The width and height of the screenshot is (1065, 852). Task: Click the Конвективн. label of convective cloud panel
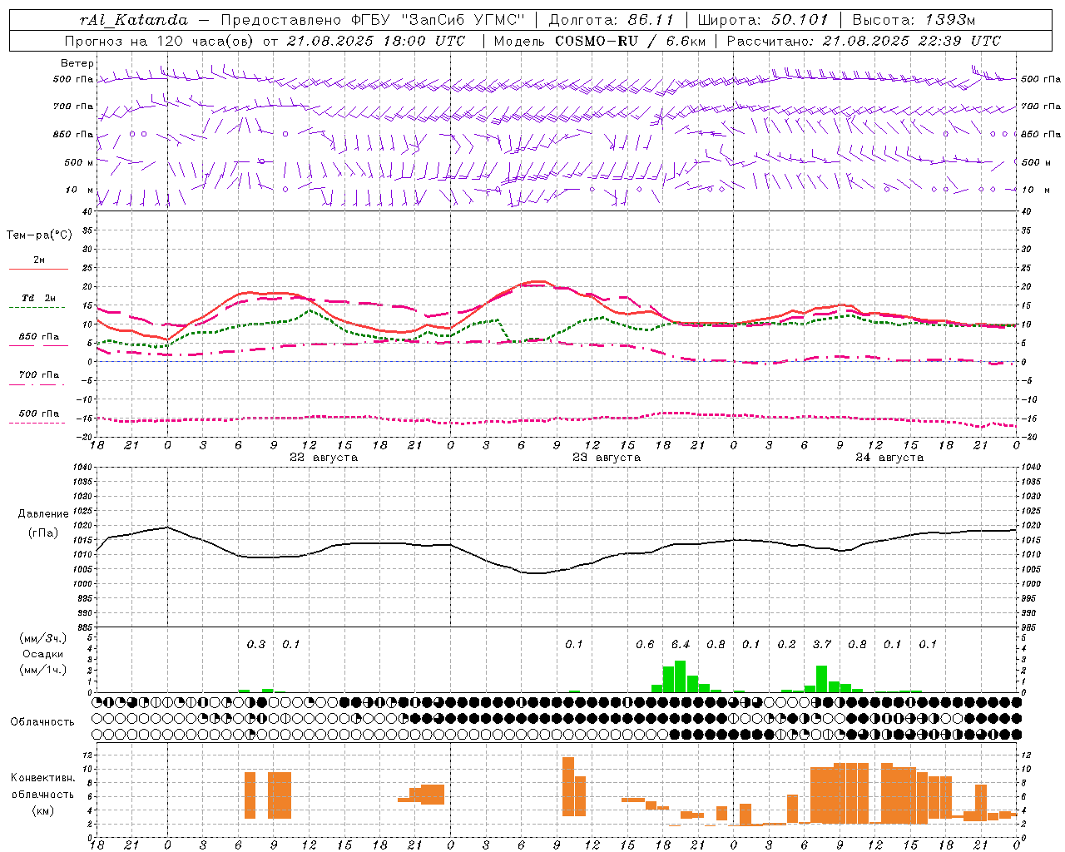tap(43, 778)
